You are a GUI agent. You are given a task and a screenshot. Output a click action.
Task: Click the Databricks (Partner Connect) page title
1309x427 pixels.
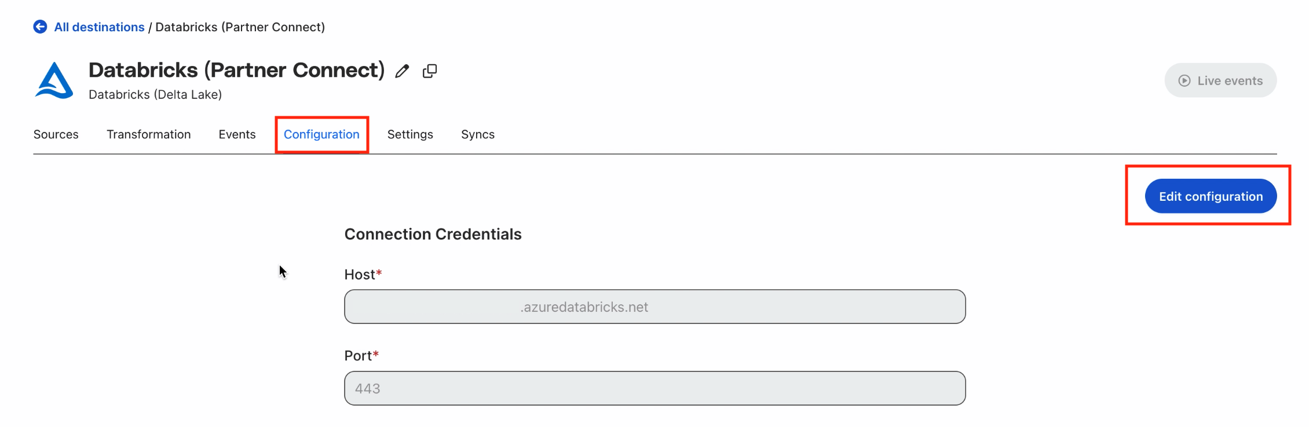pyautogui.click(x=236, y=70)
